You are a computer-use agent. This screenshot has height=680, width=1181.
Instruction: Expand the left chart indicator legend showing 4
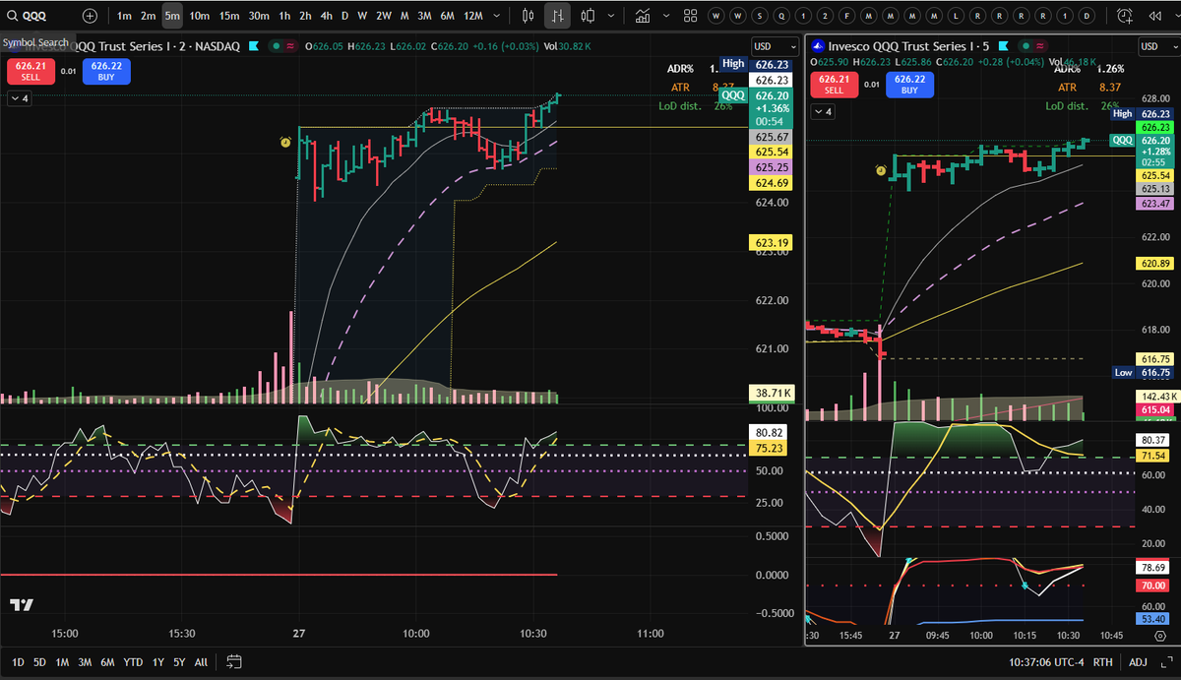pos(19,98)
